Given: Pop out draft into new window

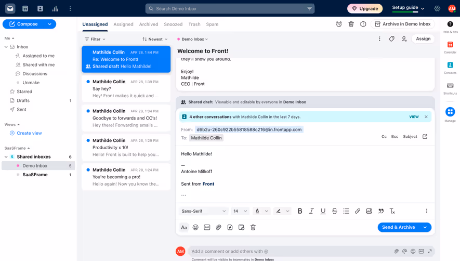Looking at the screenshot, I should 425,136.
